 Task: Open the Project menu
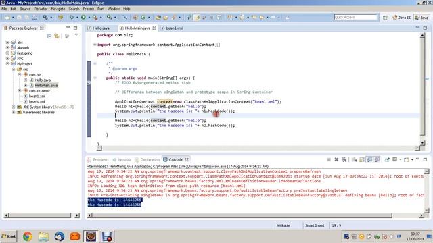pyautogui.click(x=89, y=9)
